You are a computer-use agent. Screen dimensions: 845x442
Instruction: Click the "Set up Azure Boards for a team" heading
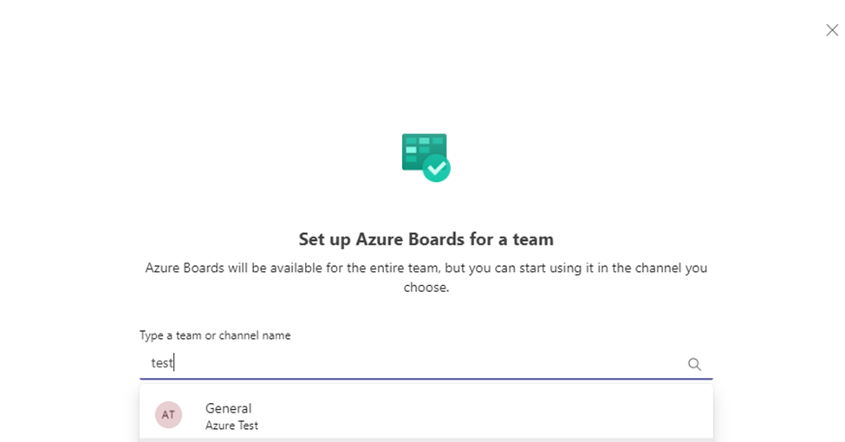coord(426,239)
